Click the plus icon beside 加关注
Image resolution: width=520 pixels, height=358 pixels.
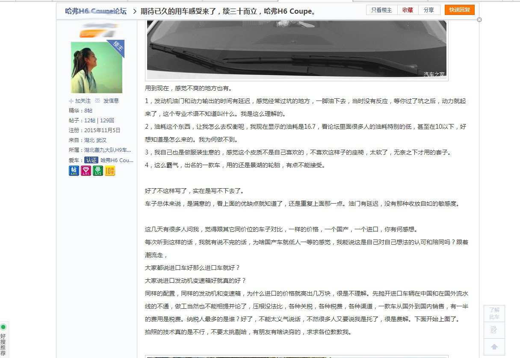tap(71, 101)
